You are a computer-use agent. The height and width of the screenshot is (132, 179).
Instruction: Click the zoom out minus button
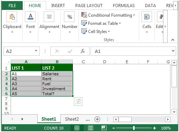tap(113, 128)
